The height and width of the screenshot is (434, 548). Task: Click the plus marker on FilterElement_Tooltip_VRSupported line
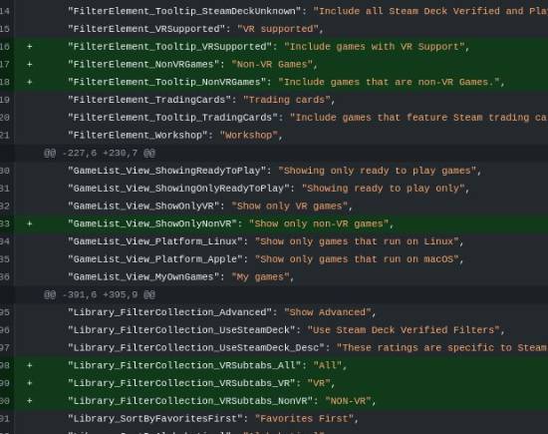point(30,47)
